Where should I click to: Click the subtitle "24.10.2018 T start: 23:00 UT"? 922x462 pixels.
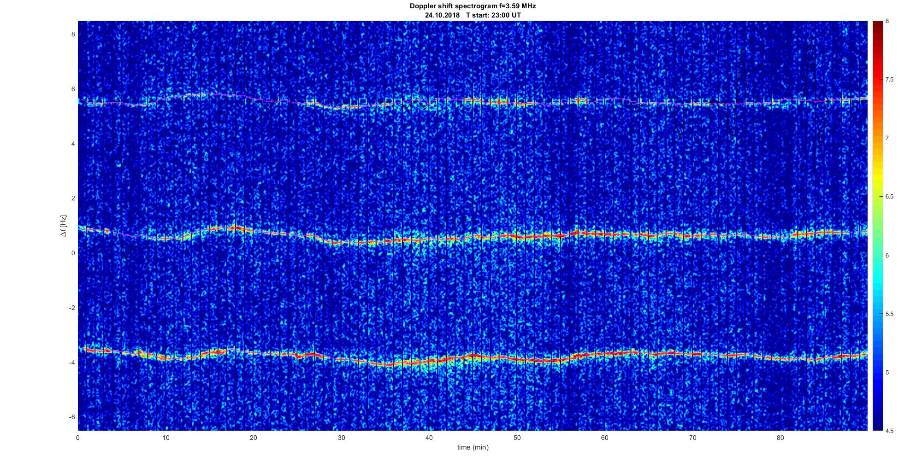click(473, 15)
